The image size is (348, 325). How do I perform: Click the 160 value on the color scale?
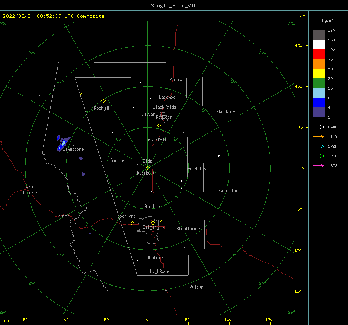click(x=331, y=31)
